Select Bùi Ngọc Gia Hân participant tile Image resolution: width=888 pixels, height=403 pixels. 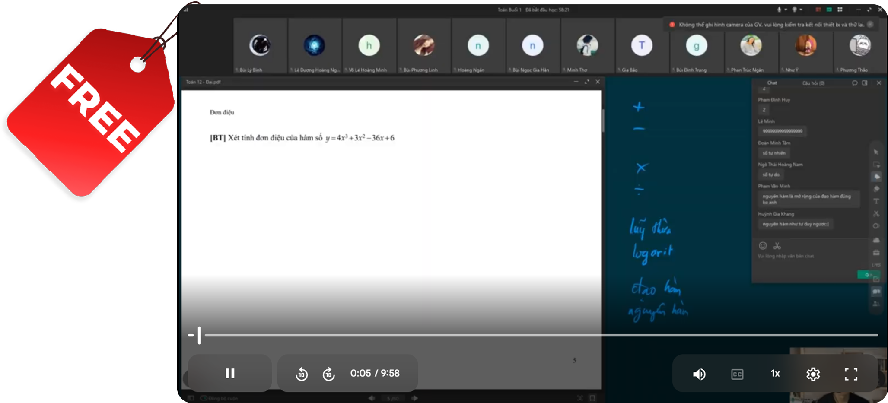click(533, 46)
